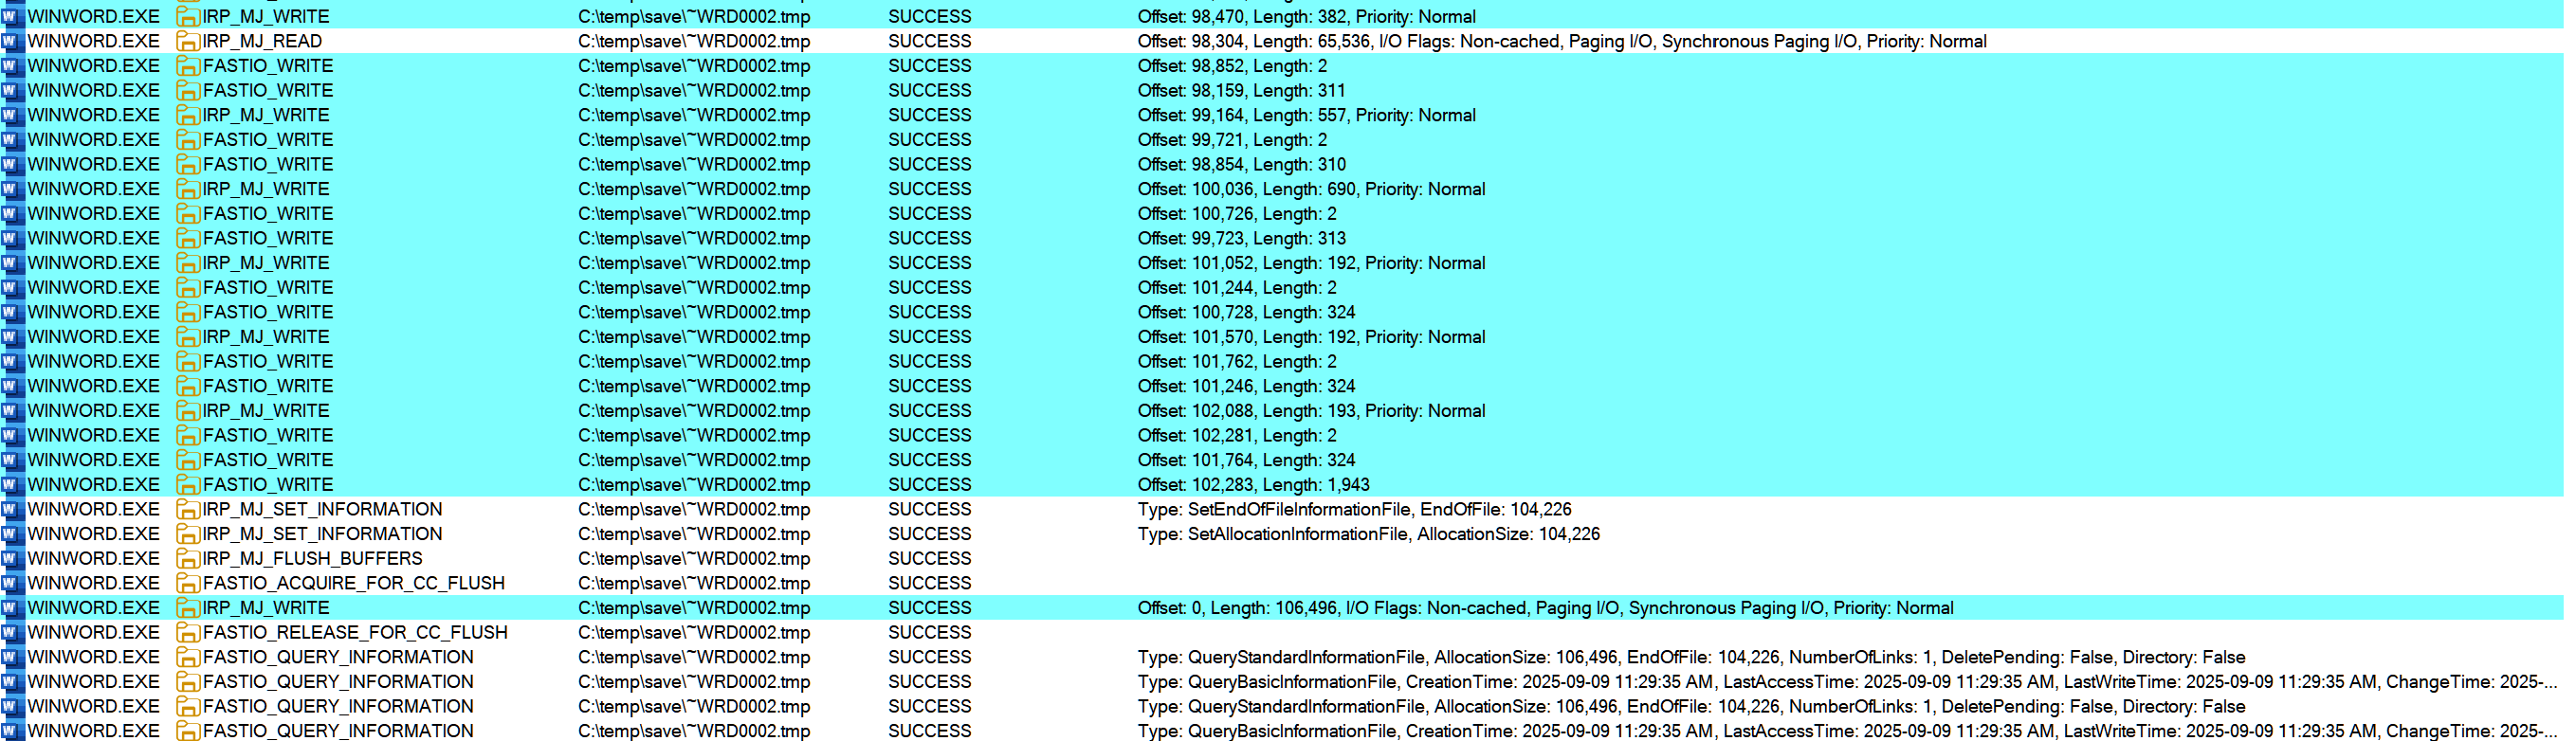The height and width of the screenshot is (741, 2576).
Task: Click SUCCESS result on the FASTIO_ACQUIRE_FOR_CC_FLUSH row
Action: tap(929, 584)
